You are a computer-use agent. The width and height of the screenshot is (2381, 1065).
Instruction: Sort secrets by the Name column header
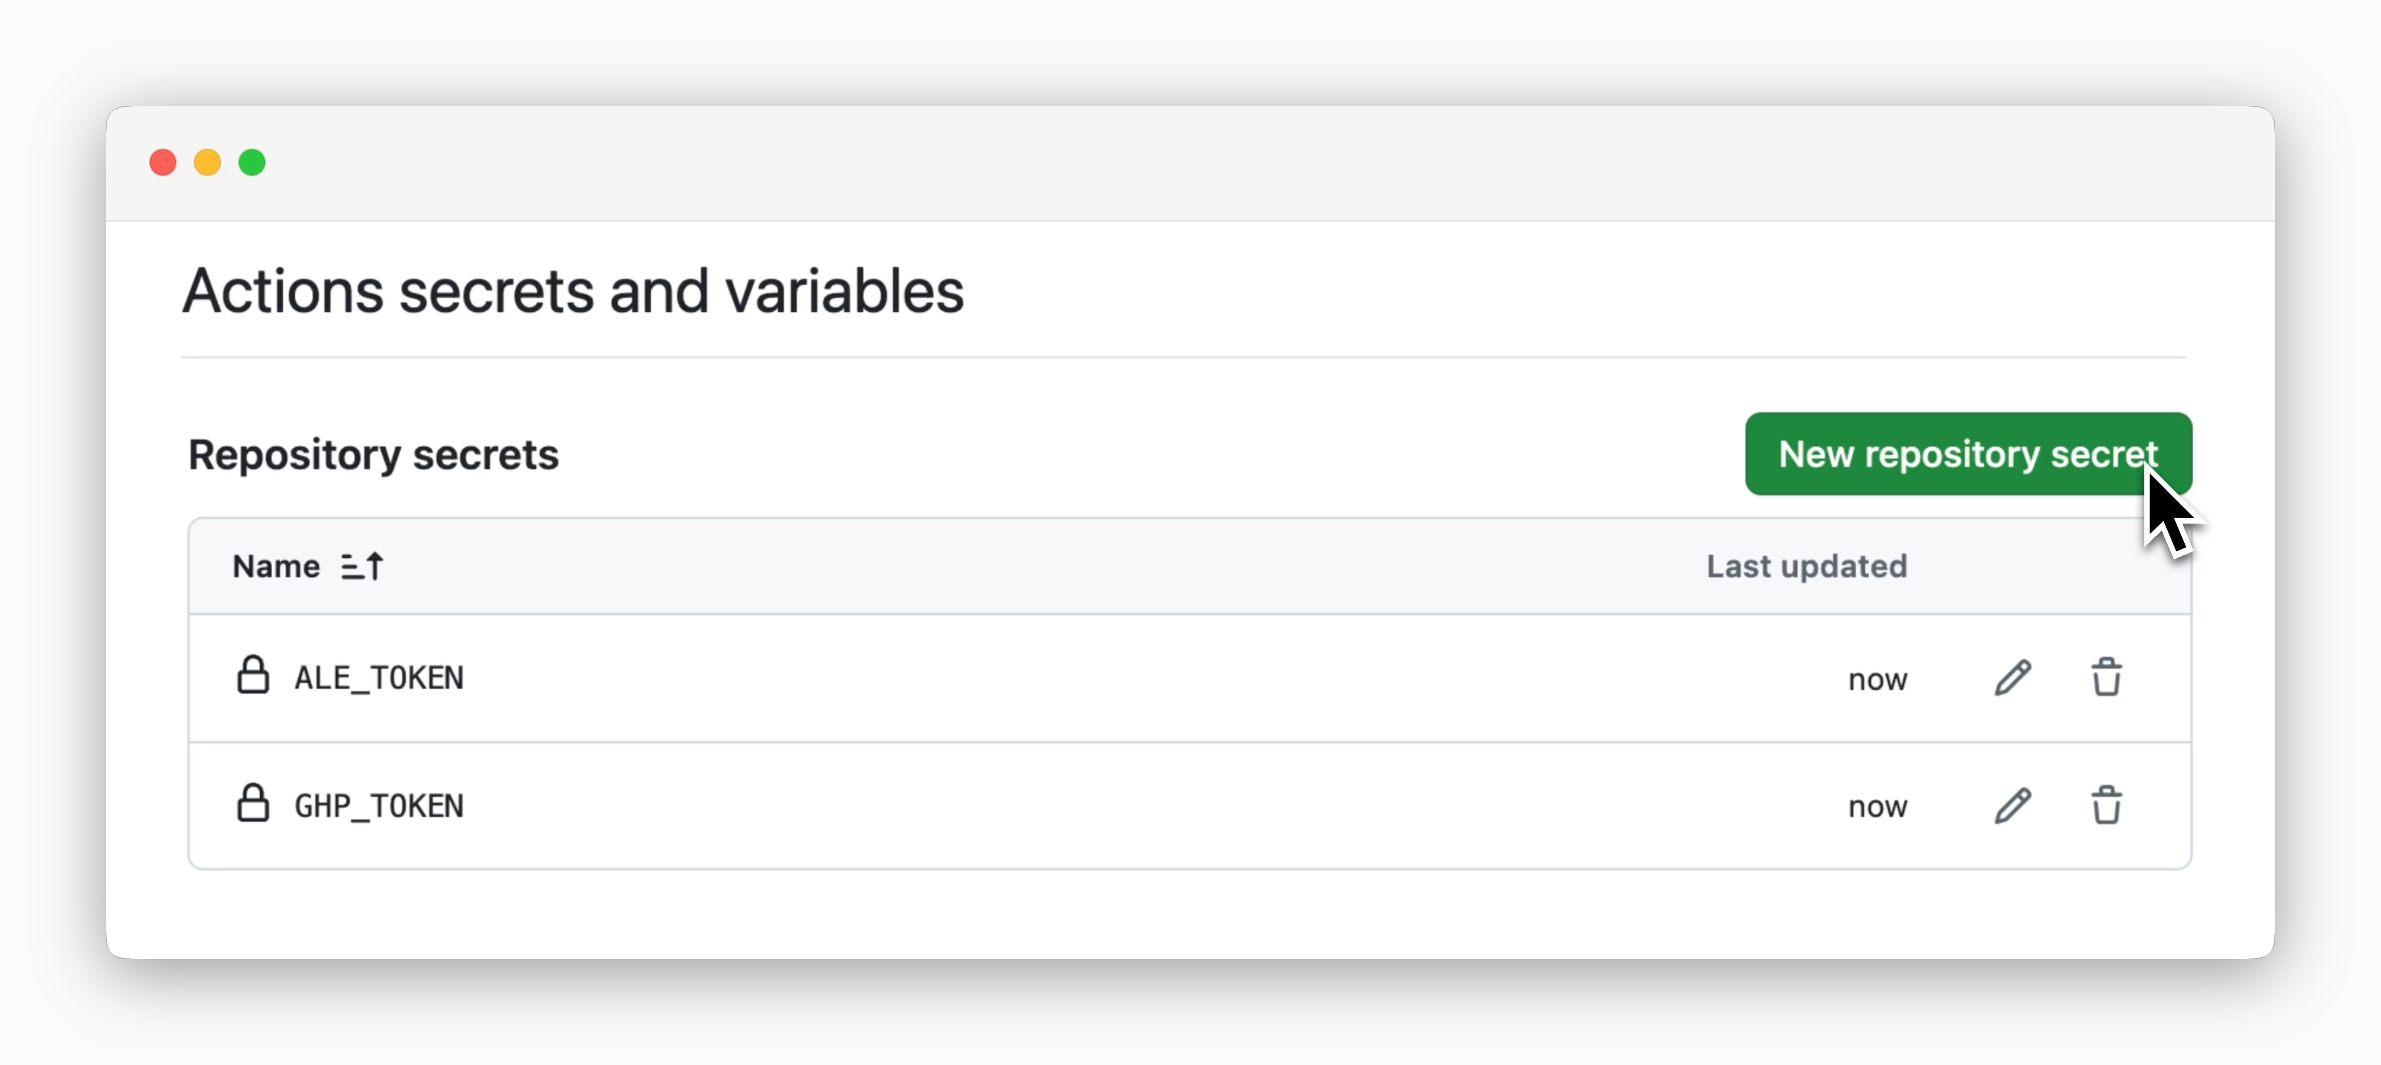coord(276,566)
